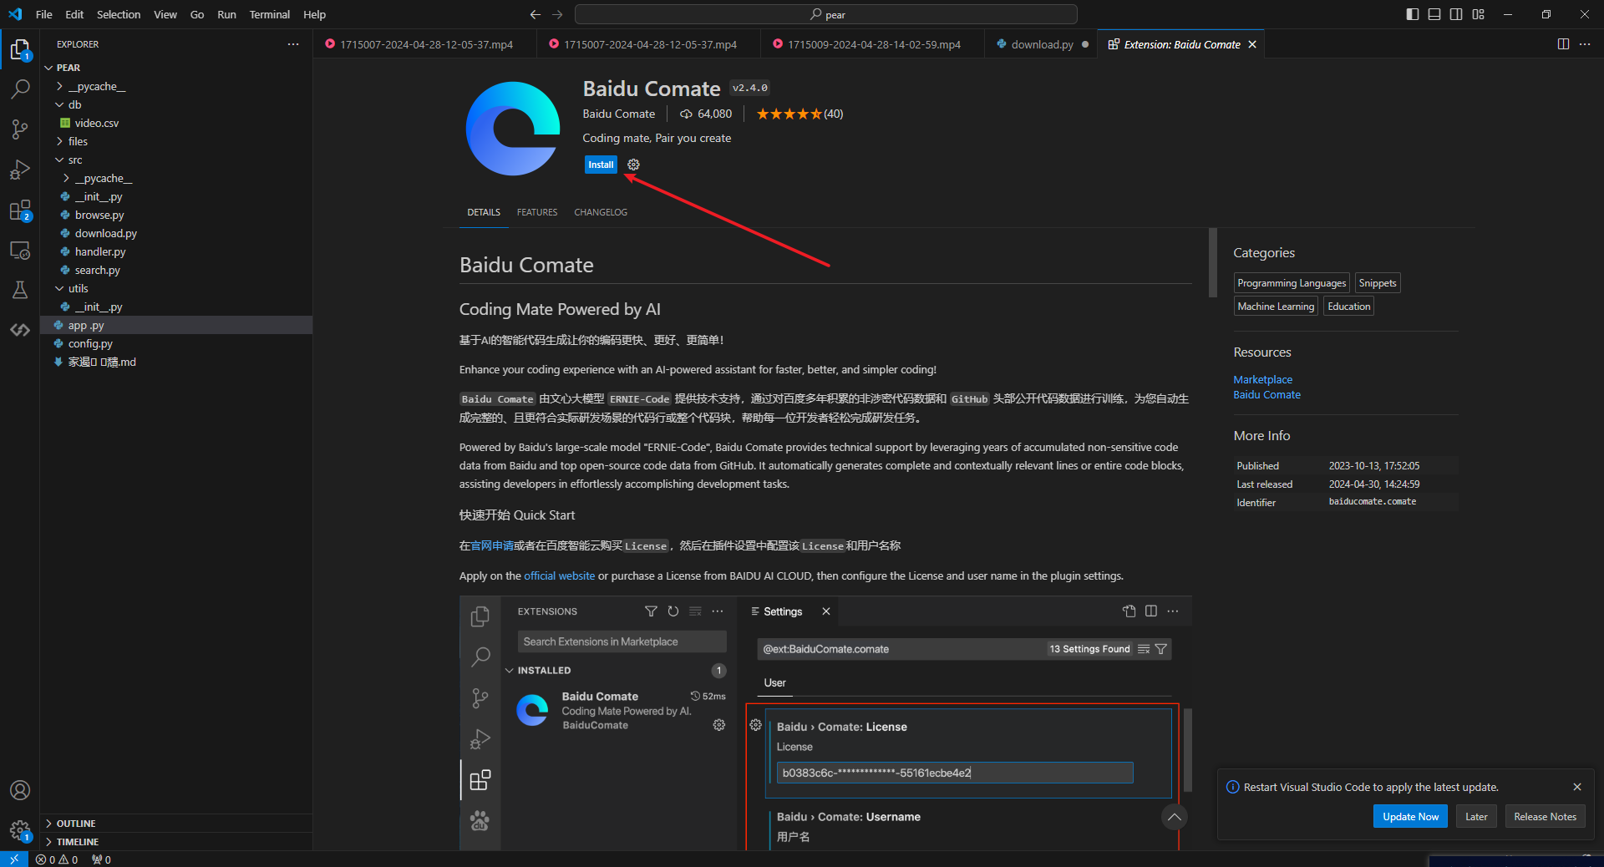1604x867 pixels.
Task: Expand the files folder
Action: click(x=176, y=141)
